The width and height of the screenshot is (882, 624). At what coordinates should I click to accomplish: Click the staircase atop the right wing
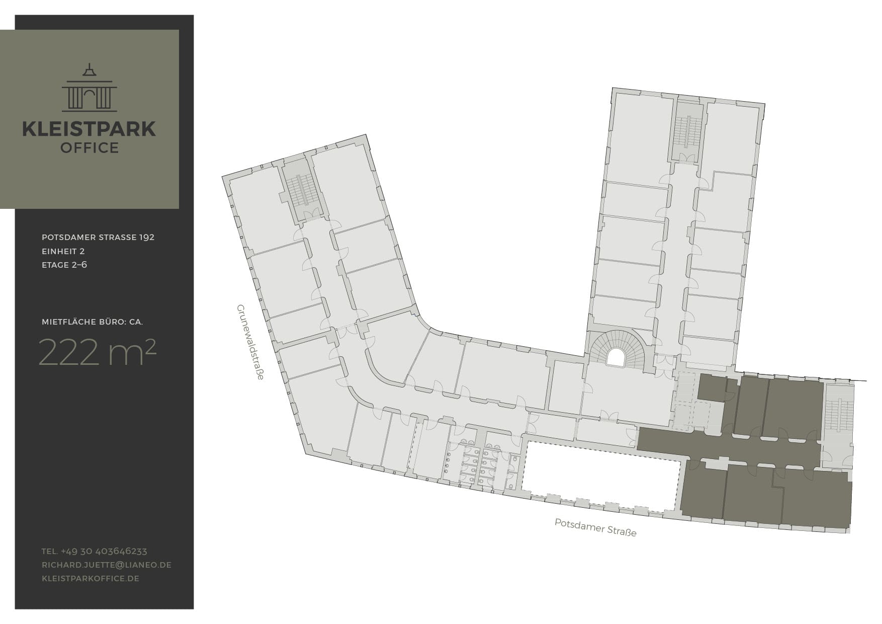tap(687, 131)
